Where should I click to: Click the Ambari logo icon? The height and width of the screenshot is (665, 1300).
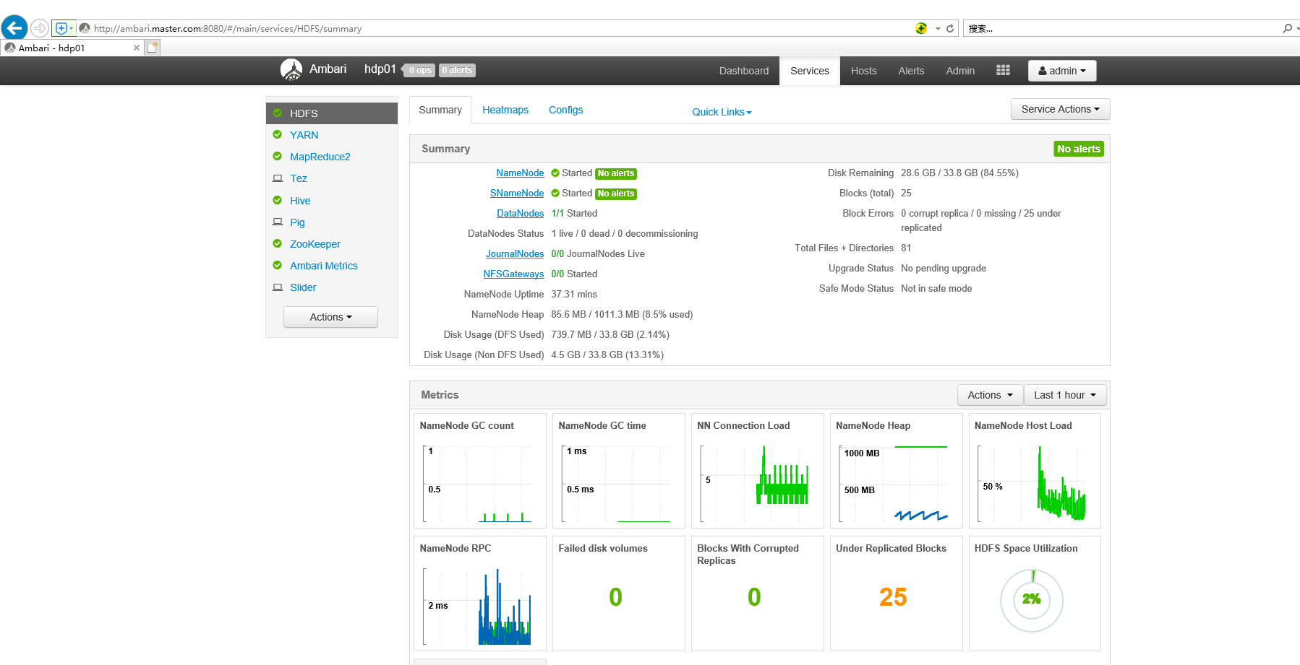(291, 70)
